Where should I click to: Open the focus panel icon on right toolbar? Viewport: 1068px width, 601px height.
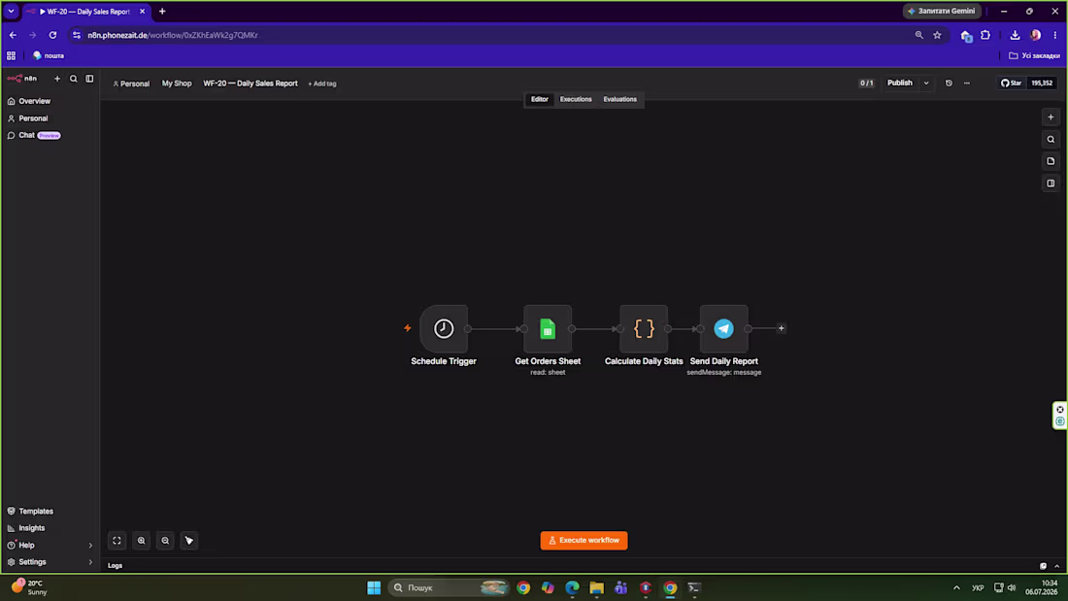coord(1051,184)
